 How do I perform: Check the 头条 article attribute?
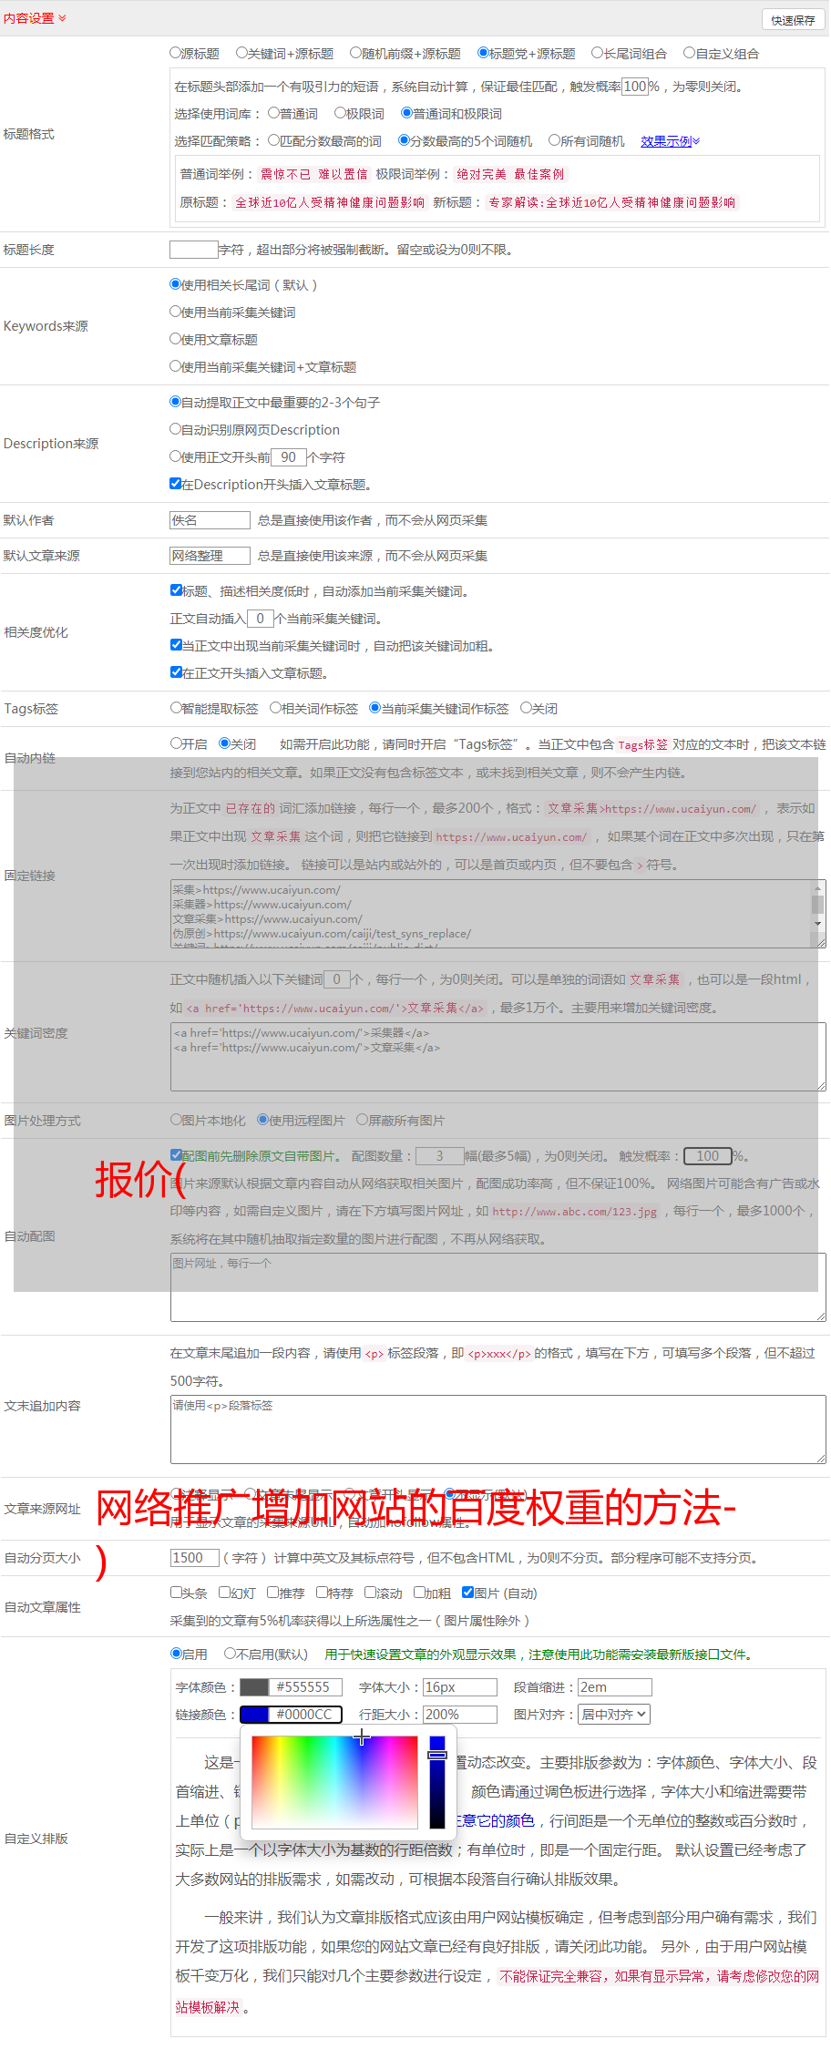coord(177,1593)
